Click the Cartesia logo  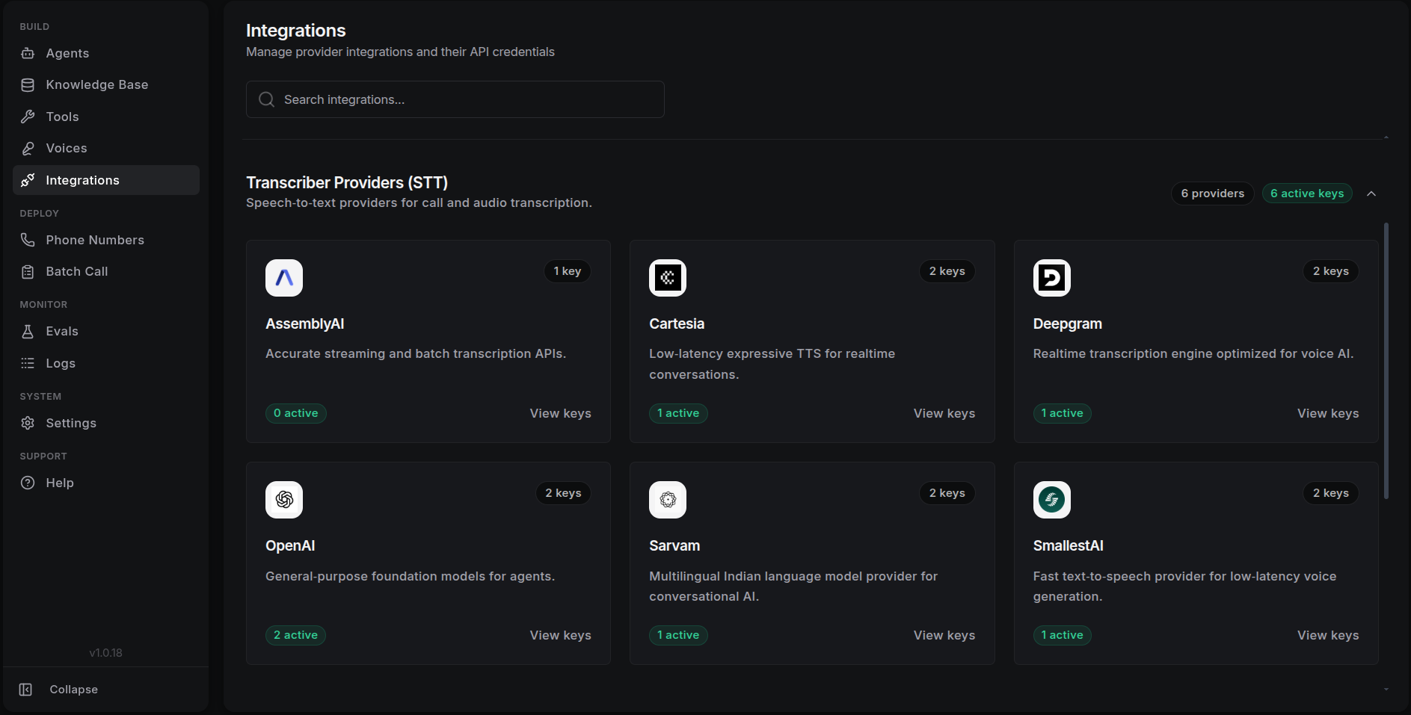coord(668,278)
